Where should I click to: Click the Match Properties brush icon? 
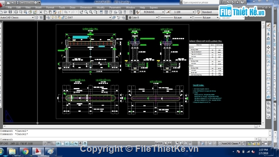(x=60, y=12)
